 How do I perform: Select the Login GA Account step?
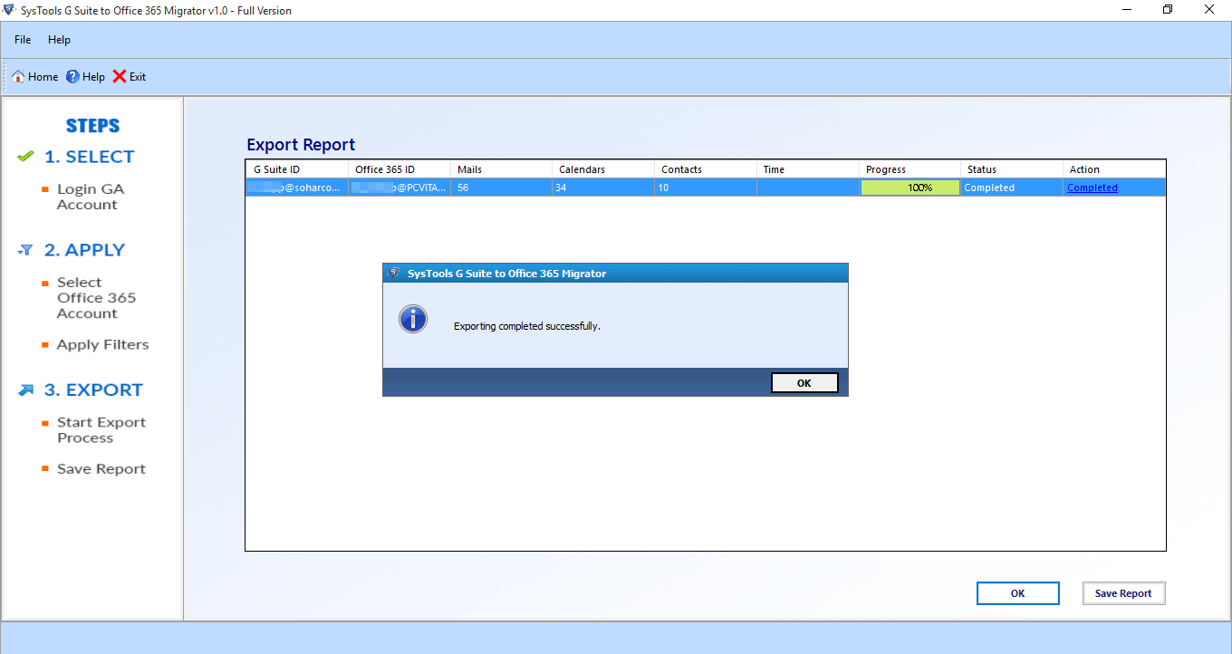coord(91,197)
